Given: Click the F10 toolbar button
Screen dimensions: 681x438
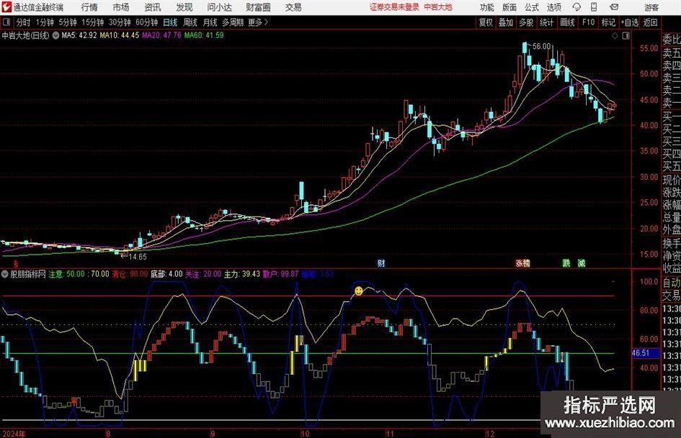Looking at the screenshot, I should (589, 22).
